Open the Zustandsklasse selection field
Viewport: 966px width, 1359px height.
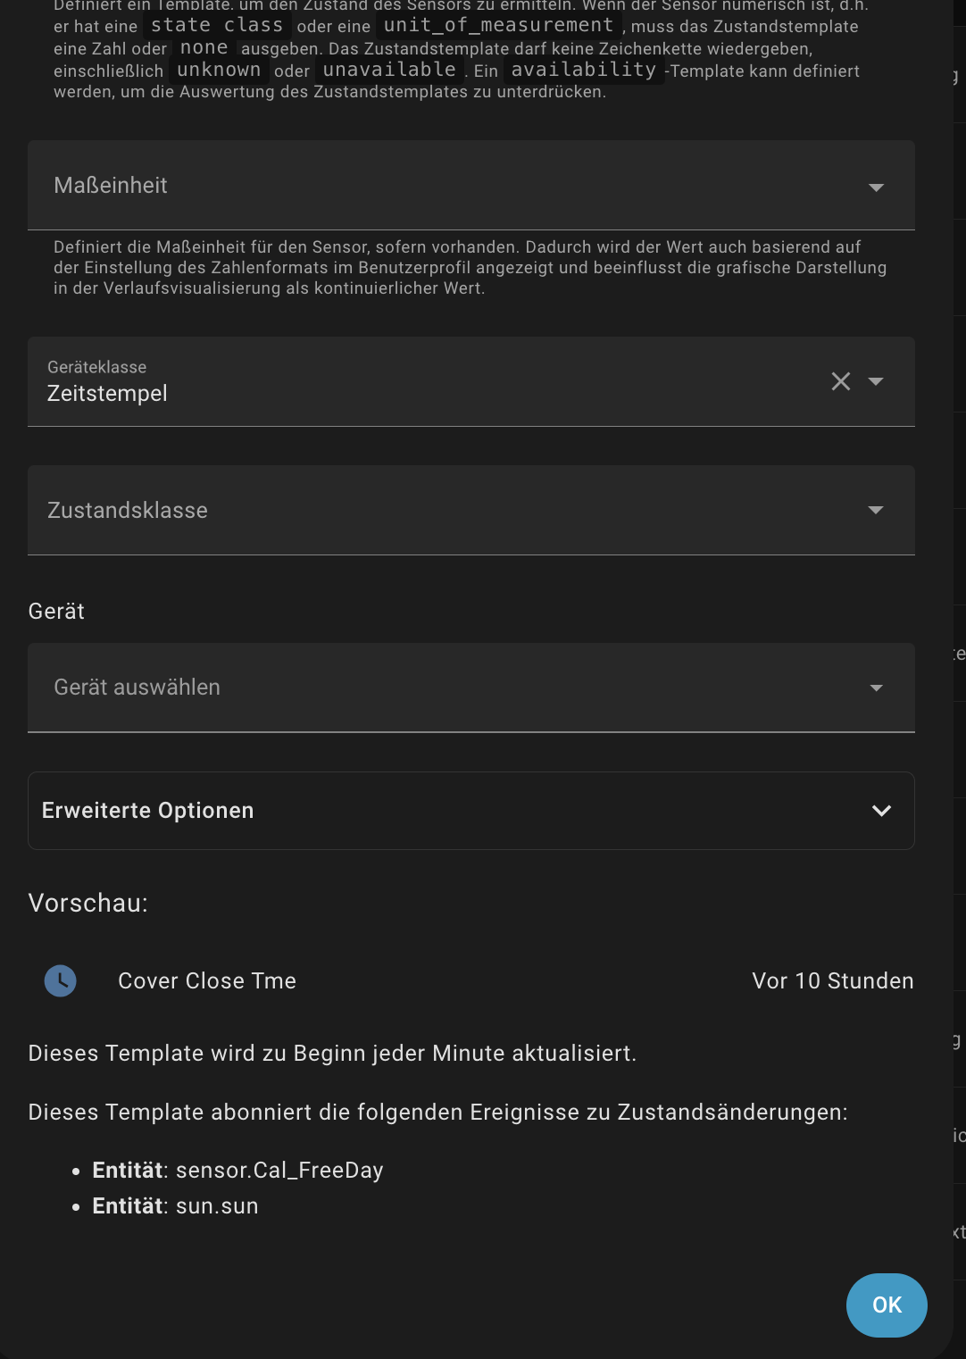coord(471,510)
